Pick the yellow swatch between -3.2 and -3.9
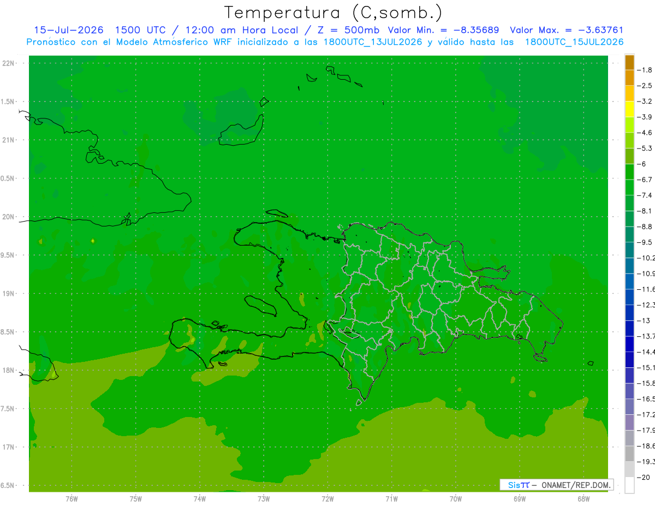Image resolution: width=655 pixels, height=506 pixels. coord(629,109)
